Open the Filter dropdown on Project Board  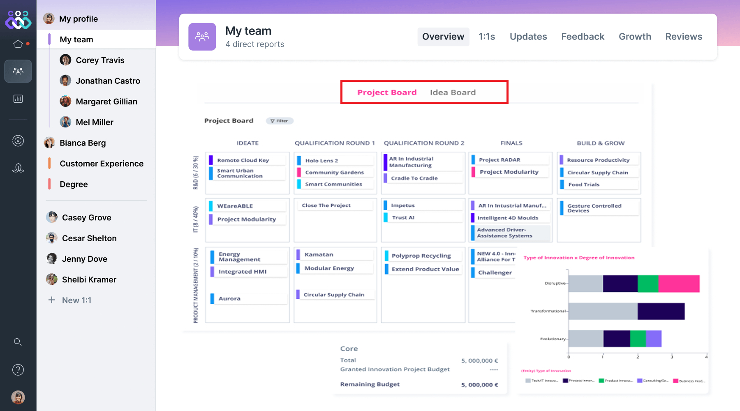[280, 121]
